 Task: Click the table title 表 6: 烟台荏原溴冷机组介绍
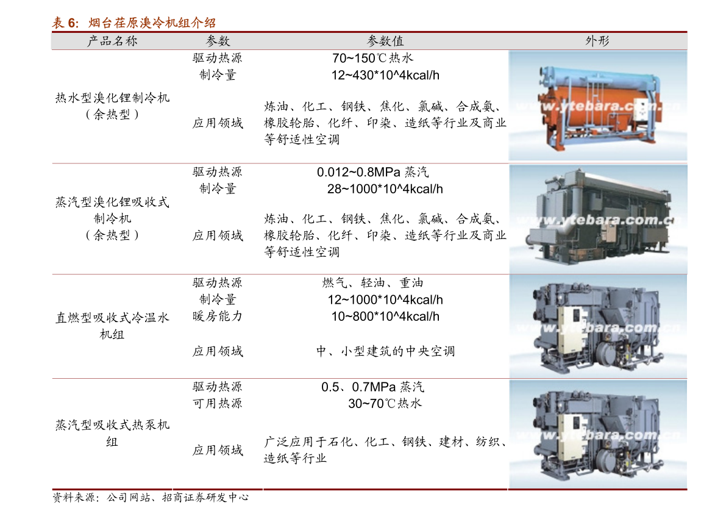pos(133,23)
